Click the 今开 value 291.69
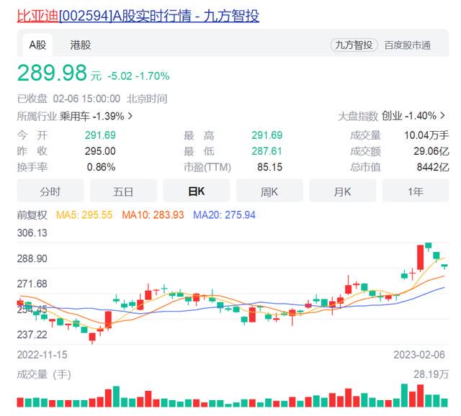Image resolution: width=461 pixels, height=416 pixels. (100, 135)
